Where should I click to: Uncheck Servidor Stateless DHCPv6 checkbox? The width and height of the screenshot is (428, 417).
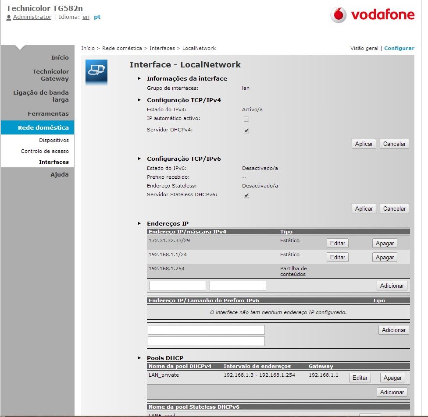click(x=246, y=195)
